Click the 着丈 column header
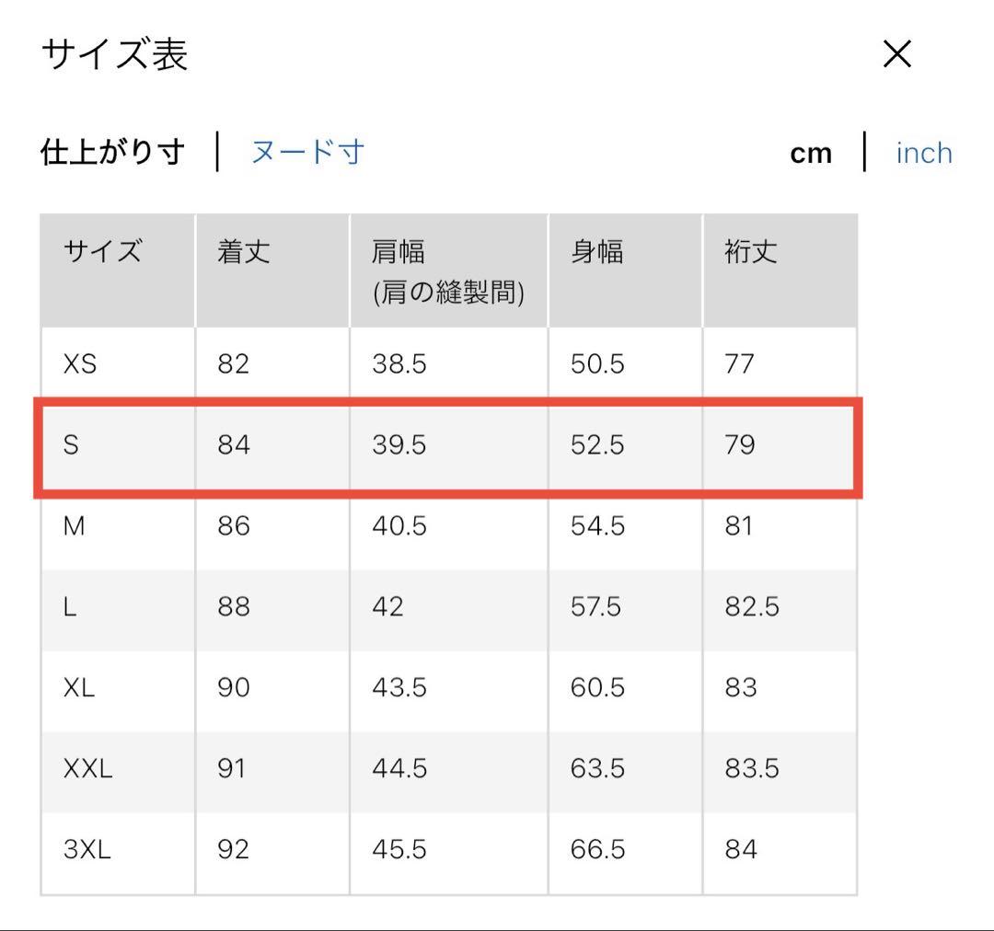This screenshot has width=994, height=931. [x=244, y=252]
